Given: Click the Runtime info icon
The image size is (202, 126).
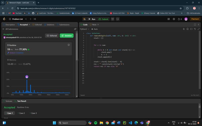Looking at the screenshot, I should pyautogui.click(x=69, y=45).
